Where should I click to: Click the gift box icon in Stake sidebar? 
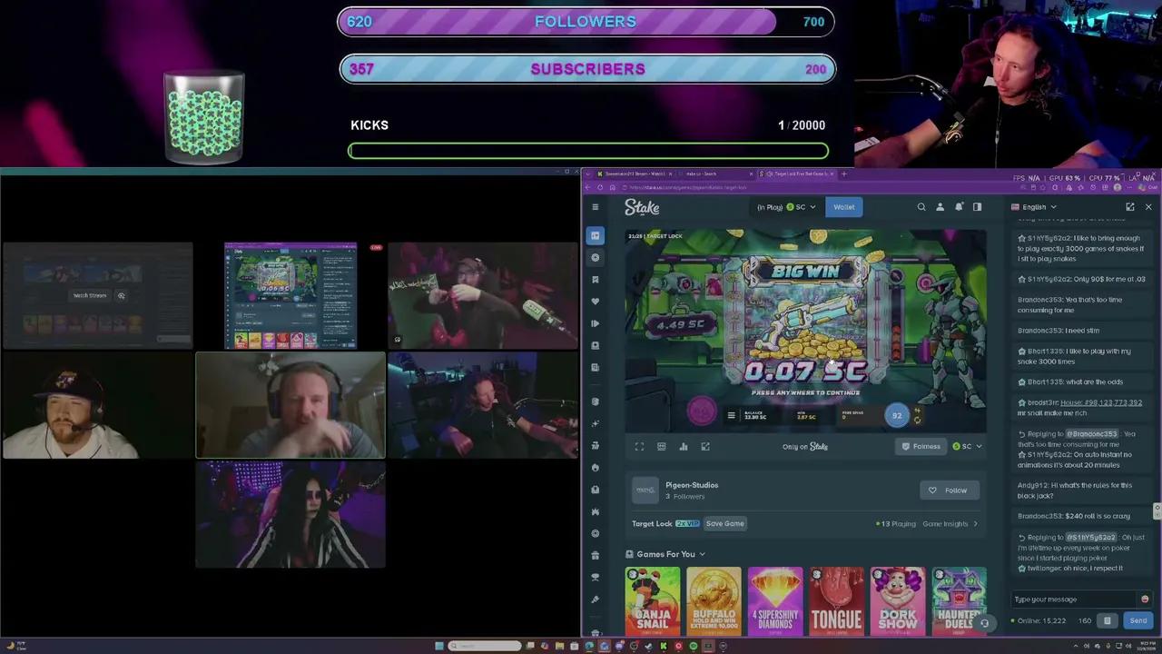pyautogui.click(x=596, y=555)
